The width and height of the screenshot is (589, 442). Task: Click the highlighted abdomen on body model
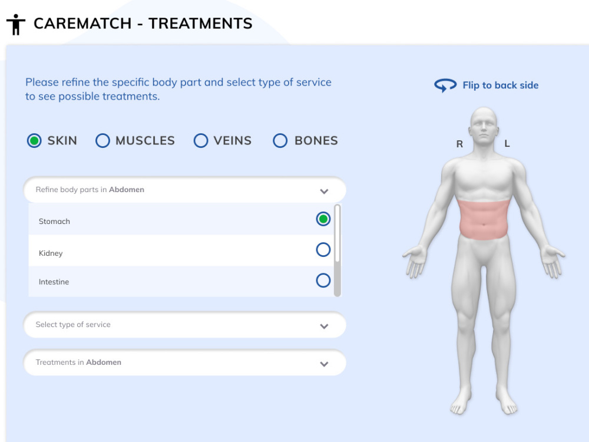click(x=484, y=220)
